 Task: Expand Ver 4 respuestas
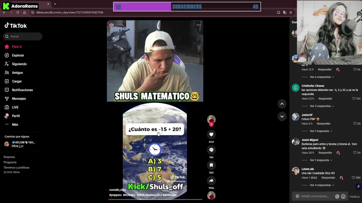click(x=322, y=185)
